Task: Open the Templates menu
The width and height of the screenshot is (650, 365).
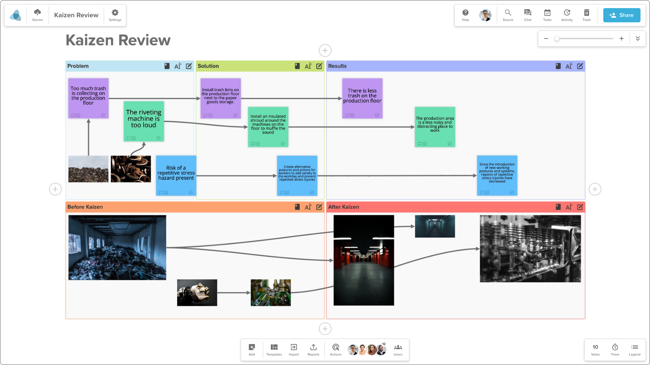Action: (x=274, y=349)
